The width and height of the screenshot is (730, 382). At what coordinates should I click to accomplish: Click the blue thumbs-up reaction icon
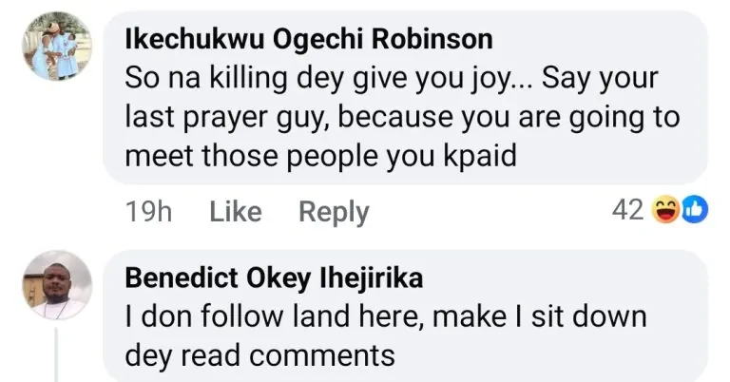pyautogui.click(x=695, y=211)
